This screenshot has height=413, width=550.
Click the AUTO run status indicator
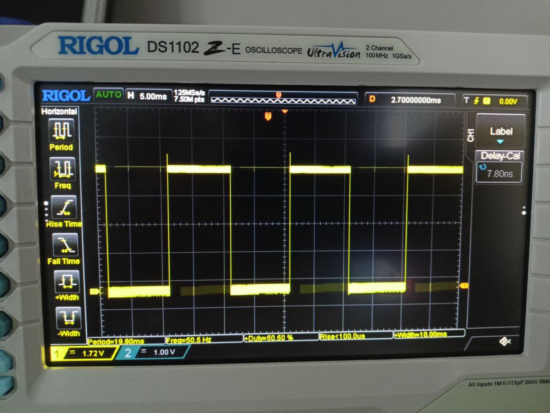point(108,94)
